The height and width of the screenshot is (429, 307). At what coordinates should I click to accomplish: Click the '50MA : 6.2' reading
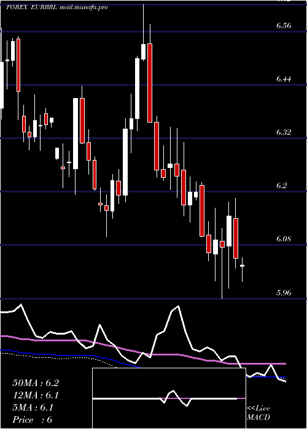click(36, 383)
